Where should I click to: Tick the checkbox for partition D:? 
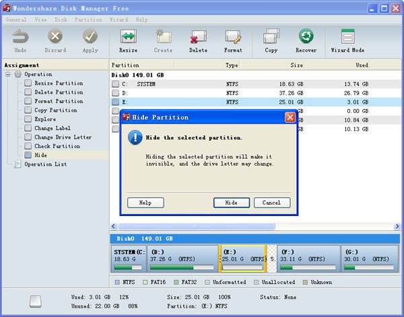115,93
